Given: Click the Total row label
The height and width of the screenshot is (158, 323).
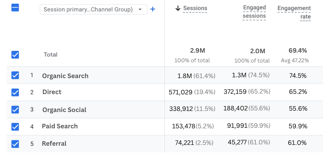Looking at the screenshot, I should [50, 55].
